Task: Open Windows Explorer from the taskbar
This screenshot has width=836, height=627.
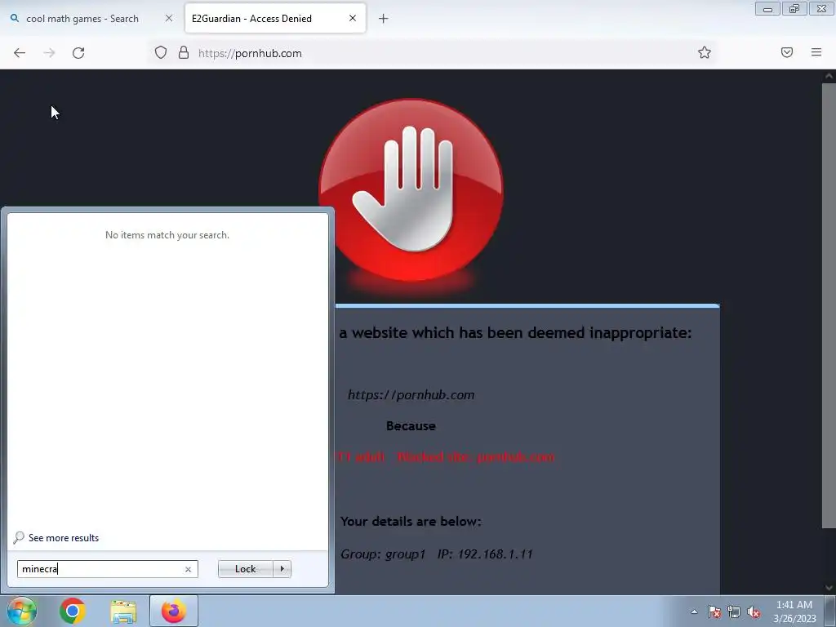Action: point(123,611)
